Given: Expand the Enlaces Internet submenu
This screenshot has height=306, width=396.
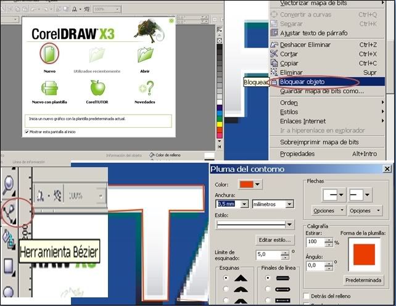Looking at the screenshot, I should pos(328,121).
